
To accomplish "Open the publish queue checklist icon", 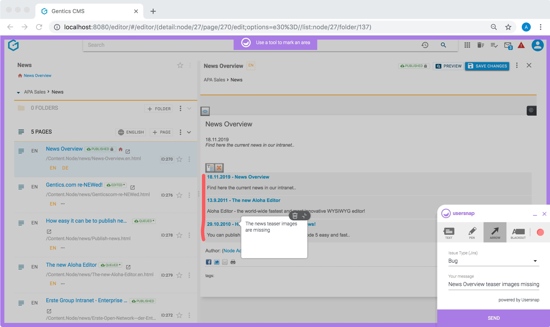I will [494, 45].
